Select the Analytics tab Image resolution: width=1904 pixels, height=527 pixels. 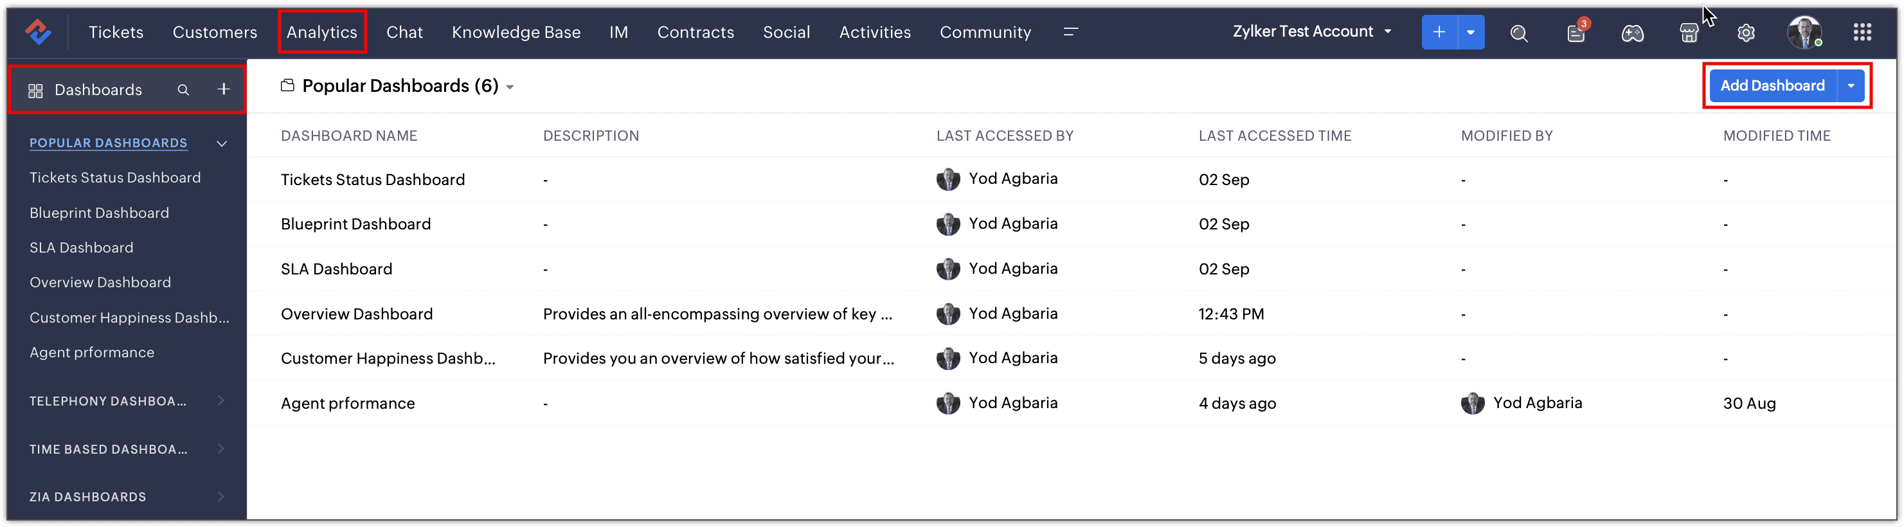click(321, 31)
